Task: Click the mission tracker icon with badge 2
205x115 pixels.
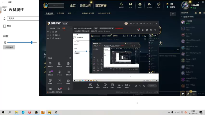Action: point(188,93)
